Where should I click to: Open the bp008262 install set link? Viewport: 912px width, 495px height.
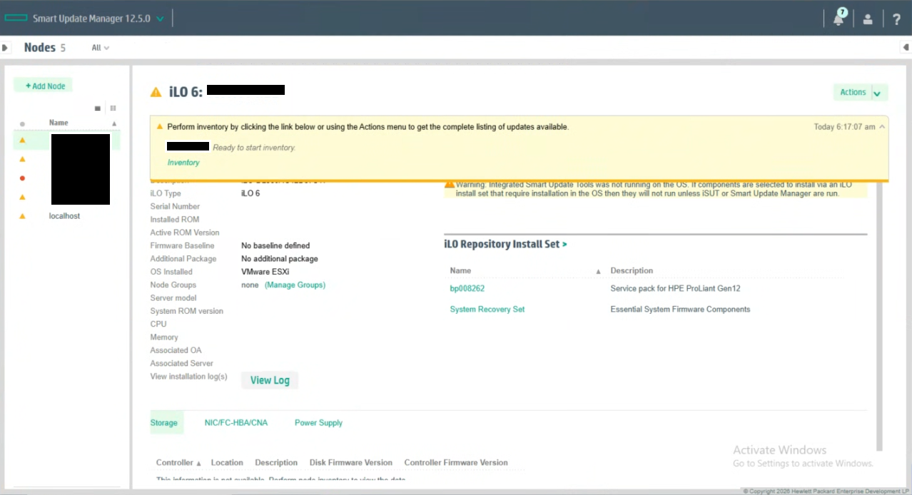click(467, 289)
